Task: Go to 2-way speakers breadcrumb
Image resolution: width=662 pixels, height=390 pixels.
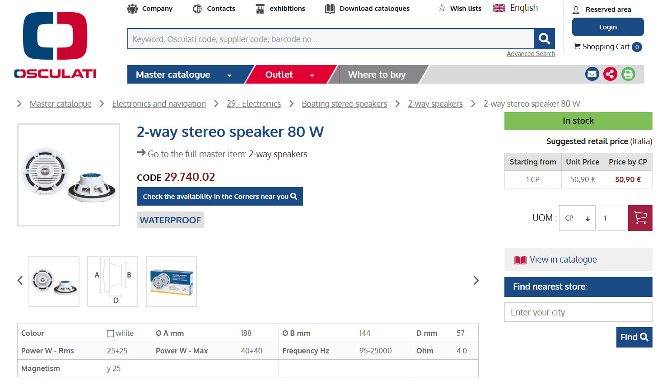Action: pyautogui.click(x=435, y=104)
